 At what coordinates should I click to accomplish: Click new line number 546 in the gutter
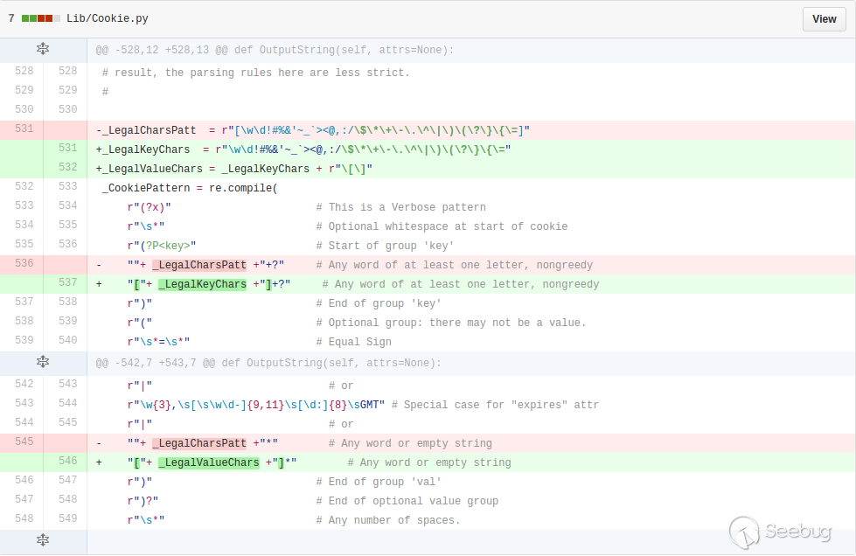(67, 461)
